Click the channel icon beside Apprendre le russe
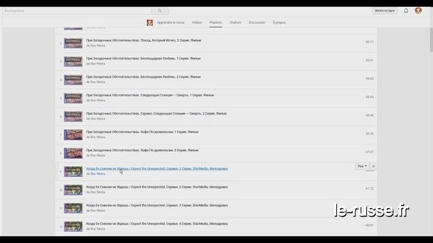 click(x=150, y=22)
